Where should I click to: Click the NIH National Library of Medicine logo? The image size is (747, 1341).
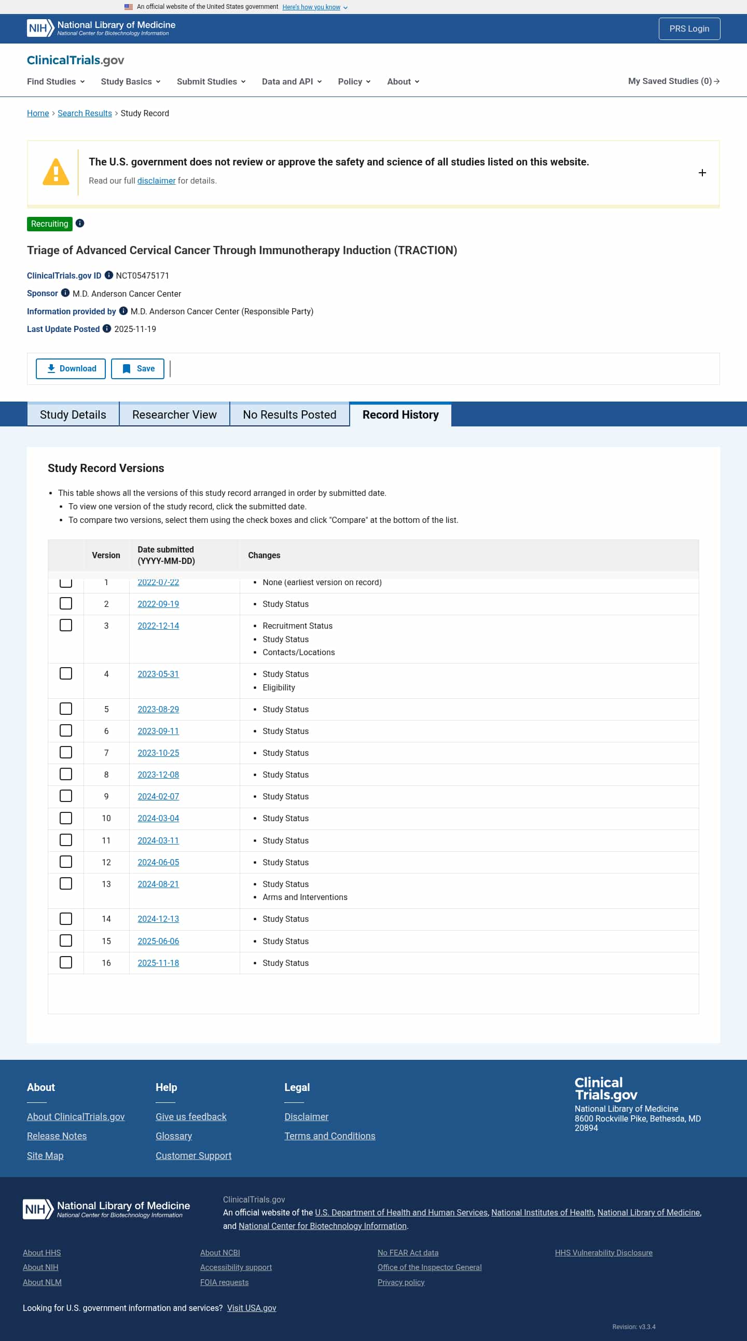click(x=102, y=29)
